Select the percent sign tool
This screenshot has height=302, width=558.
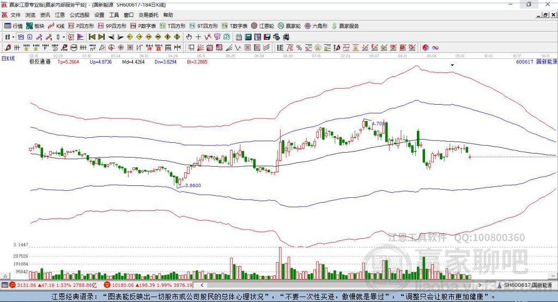click(299, 48)
